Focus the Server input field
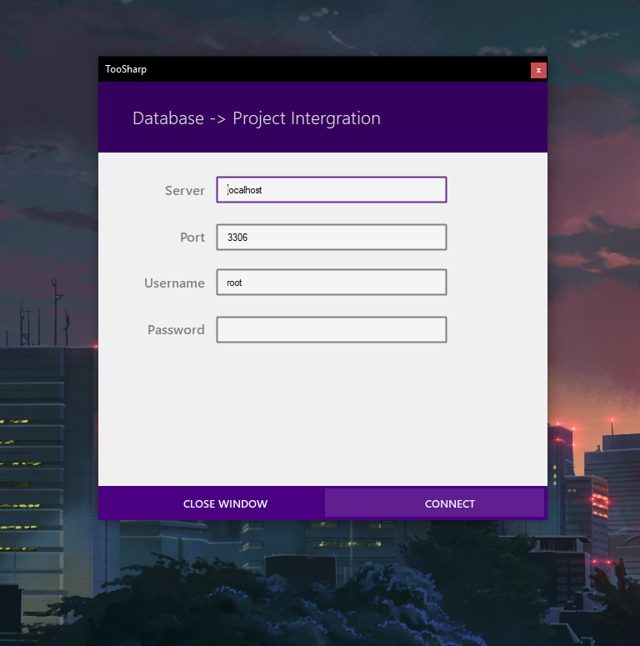The image size is (640, 646). 332,189
